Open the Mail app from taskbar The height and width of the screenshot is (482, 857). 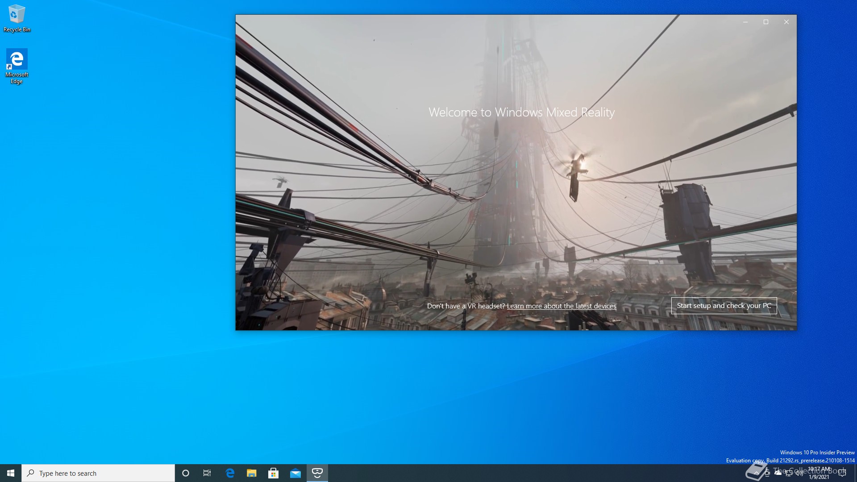pos(295,473)
